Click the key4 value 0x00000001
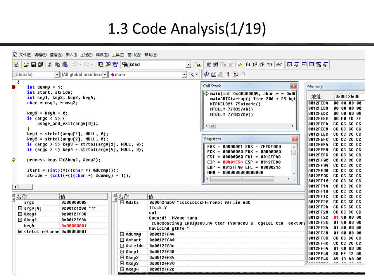 [x=74, y=226]
